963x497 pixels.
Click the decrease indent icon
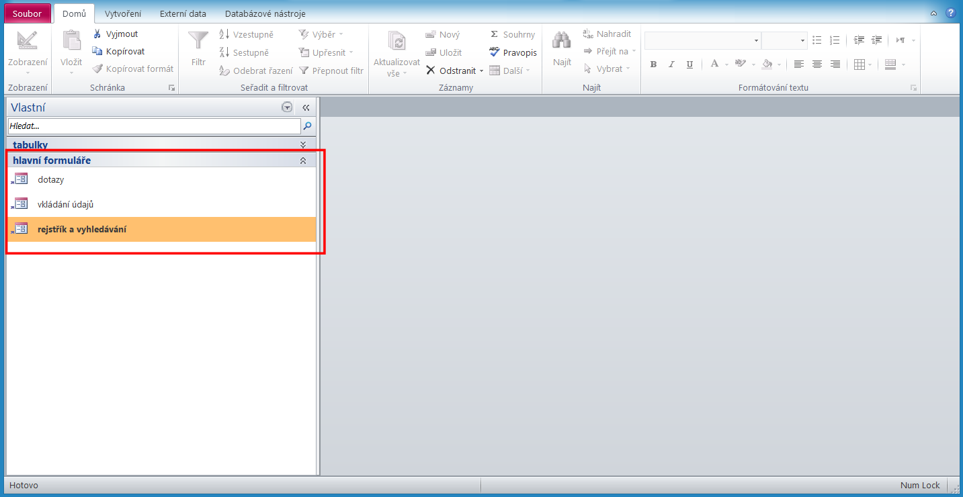859,40
